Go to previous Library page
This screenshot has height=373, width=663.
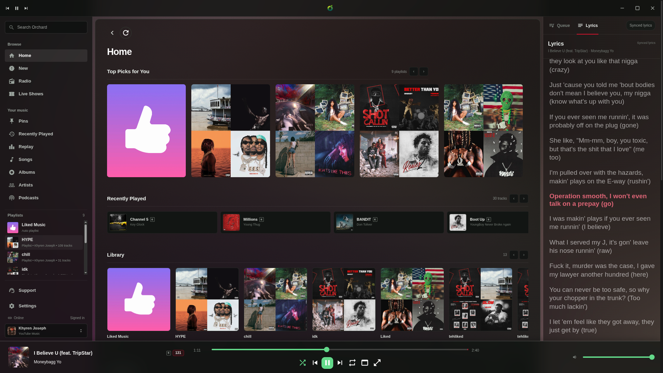pyautogui.click(x=514, y=255)
